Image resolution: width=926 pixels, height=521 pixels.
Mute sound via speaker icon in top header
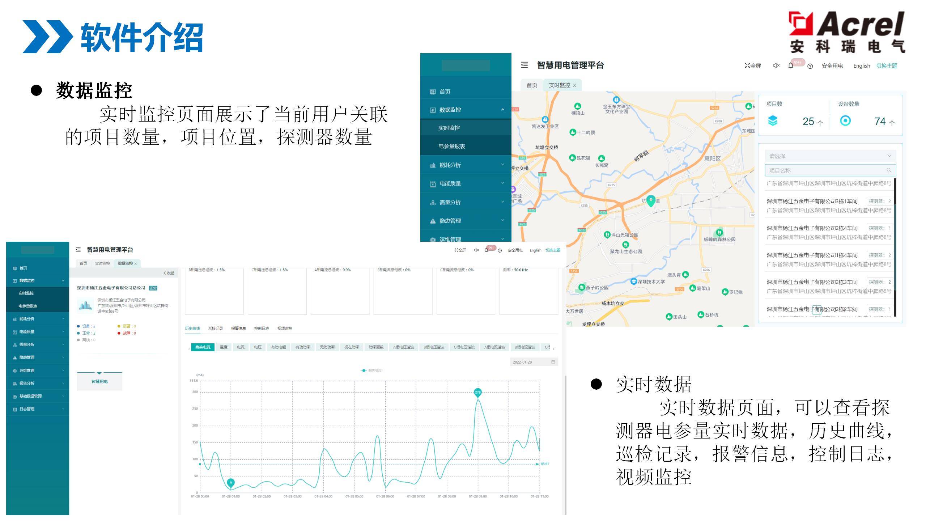[x=776, y=65]
